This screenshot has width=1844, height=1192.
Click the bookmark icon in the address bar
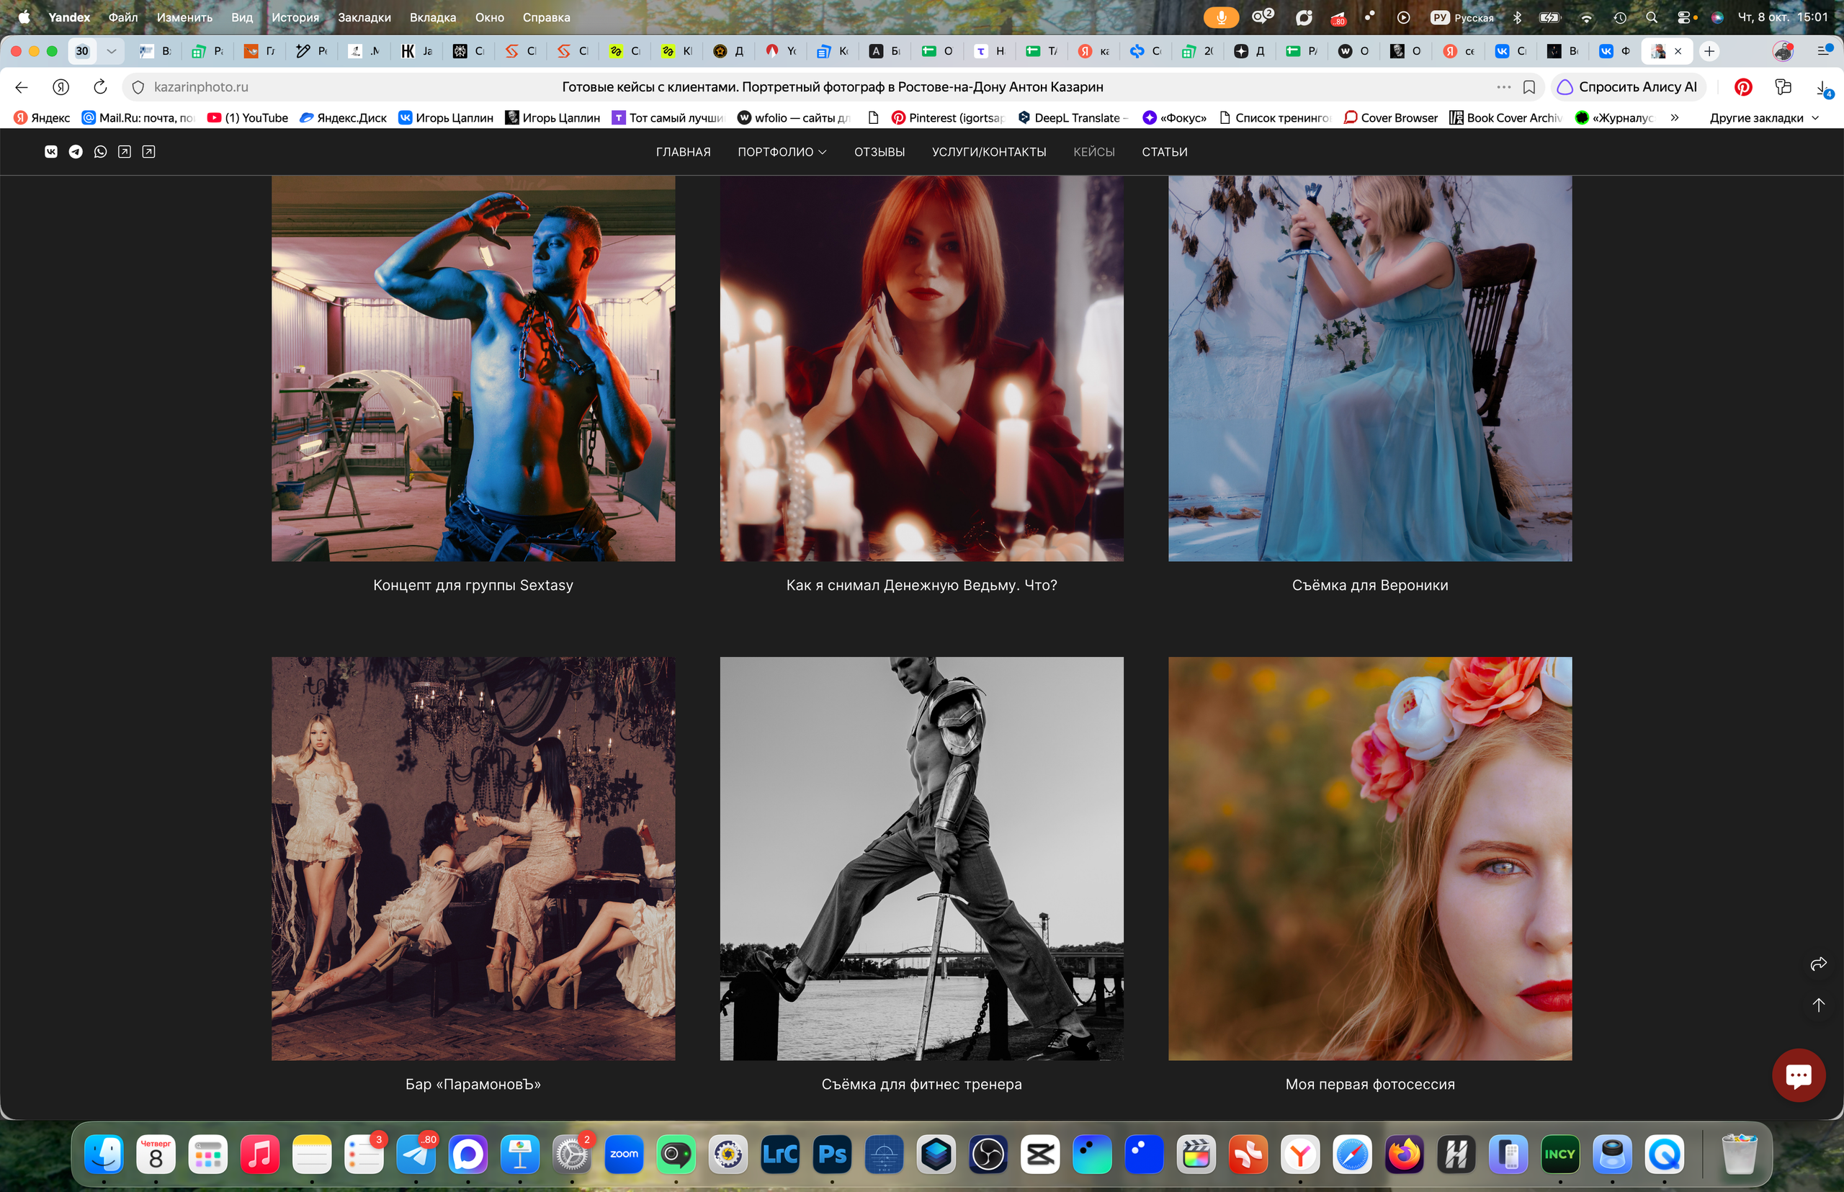(x=1529, y=86)
